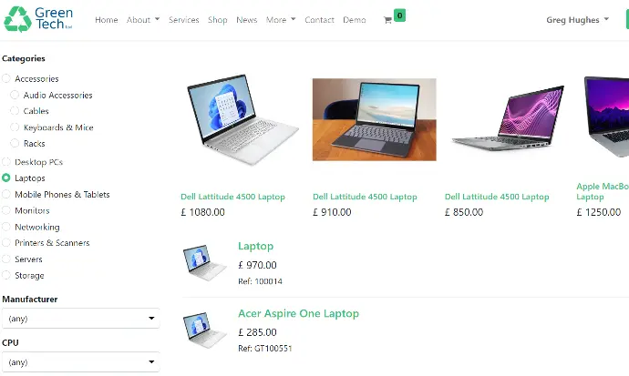Click the £1080 Dell Lattitude laptop image
This screenshot has height=376, width=629.
(x=242, y=119)
